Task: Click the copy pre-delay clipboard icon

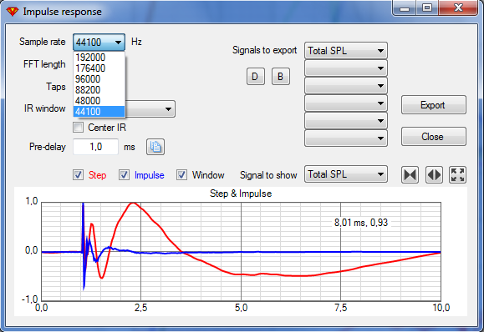Action: (155, 147)
